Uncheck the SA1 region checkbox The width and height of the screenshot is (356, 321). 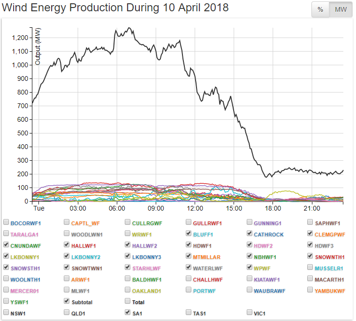[128, 313]
